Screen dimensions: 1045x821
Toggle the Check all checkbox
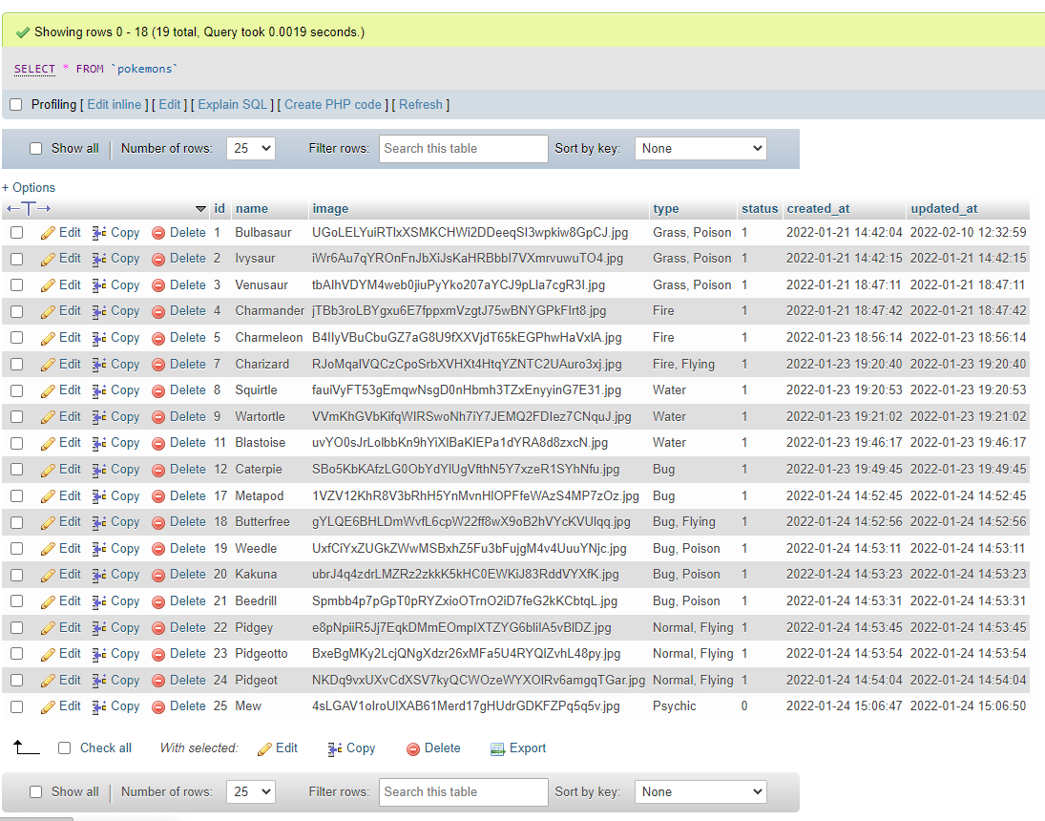(x=65, y=748)
